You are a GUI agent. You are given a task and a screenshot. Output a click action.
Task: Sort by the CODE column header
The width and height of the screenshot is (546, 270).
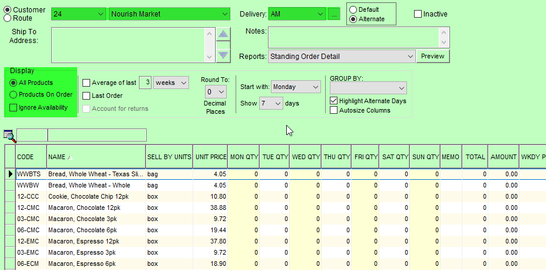[31, 157]
